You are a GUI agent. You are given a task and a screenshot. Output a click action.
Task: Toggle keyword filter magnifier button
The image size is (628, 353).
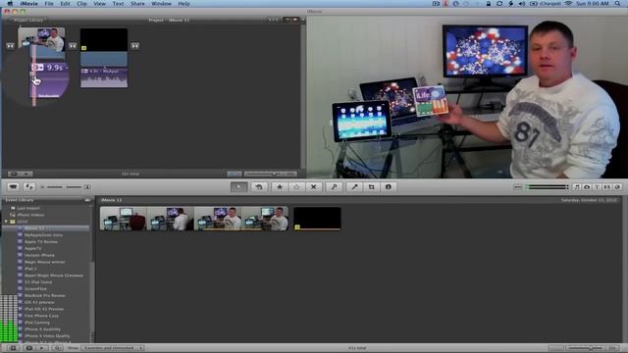pyautogui.click(x=57, y=348)
